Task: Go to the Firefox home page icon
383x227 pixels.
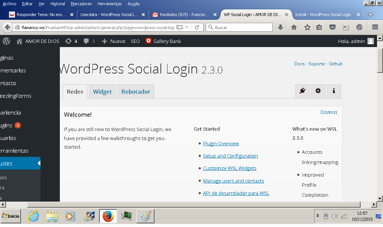Action: tap(294, 27)
